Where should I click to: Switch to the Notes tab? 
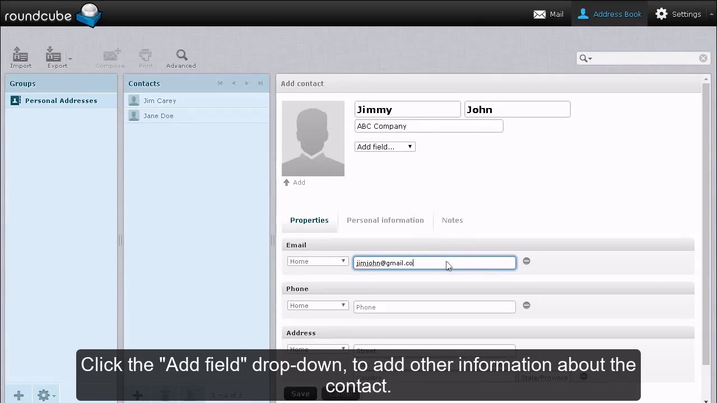(x=452, y=220)
